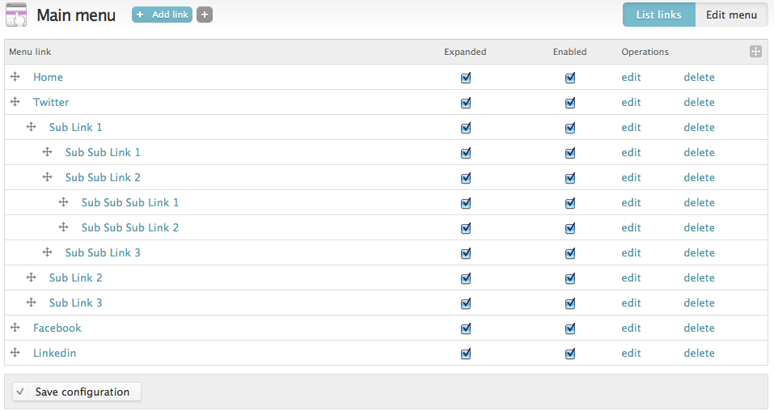Toggle Enabled checkbox for Linkedin
Screen dimensions: 774x411
(x=570, y=354)
